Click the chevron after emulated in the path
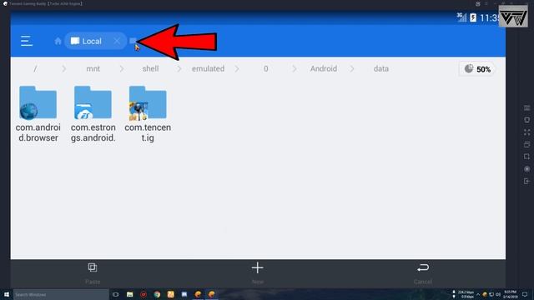Viewport: 534px width, 300px height. click(237, 68)
